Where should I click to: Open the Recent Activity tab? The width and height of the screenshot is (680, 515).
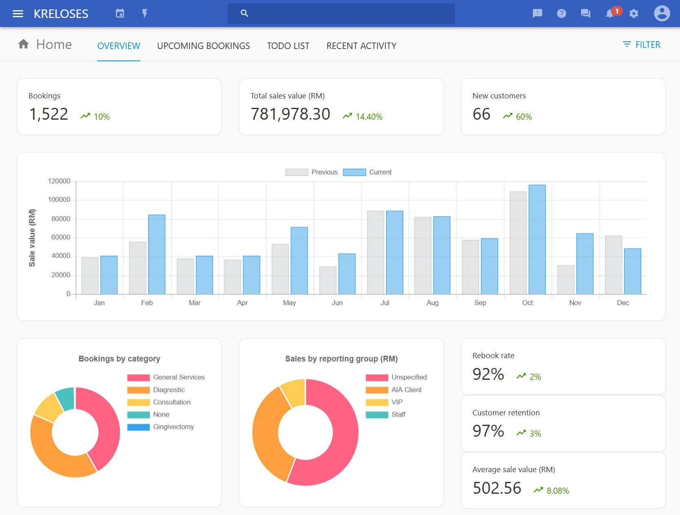pyautogui.click(x=361, y=46)
